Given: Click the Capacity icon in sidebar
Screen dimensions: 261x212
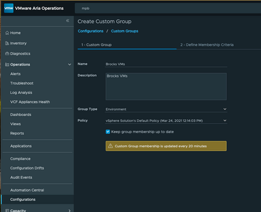Looking at the screenshot, I should pos(7,210).
